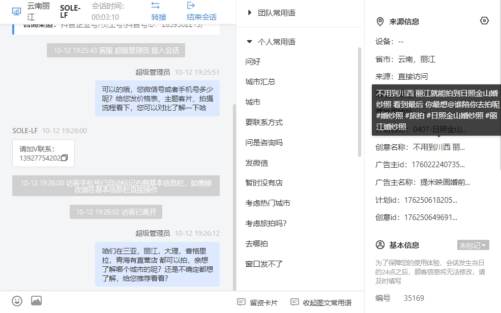The height and width of the screenshot is (313, 501).
Task: Click the 客服 超级管理员 接入会话 notice
Action: 116,50
